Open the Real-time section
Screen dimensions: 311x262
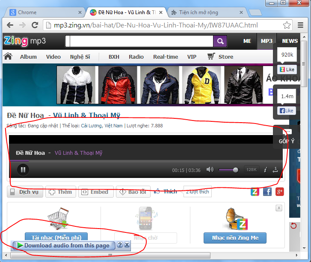pyautogui.click(x=166, y=57)
